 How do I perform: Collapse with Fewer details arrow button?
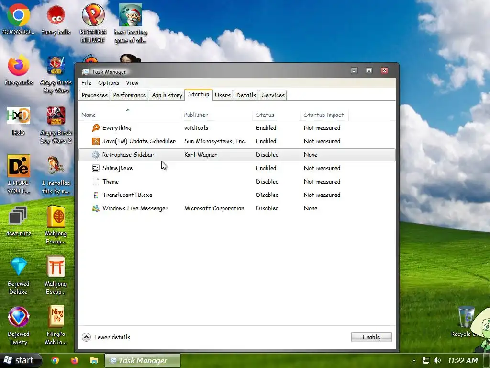[x=86, y=337]
